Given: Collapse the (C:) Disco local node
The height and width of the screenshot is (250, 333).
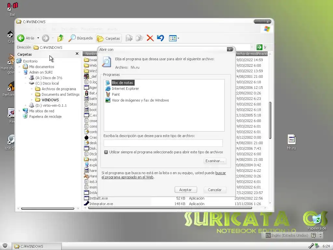Looking at the screenshot, I should (25, 83).
